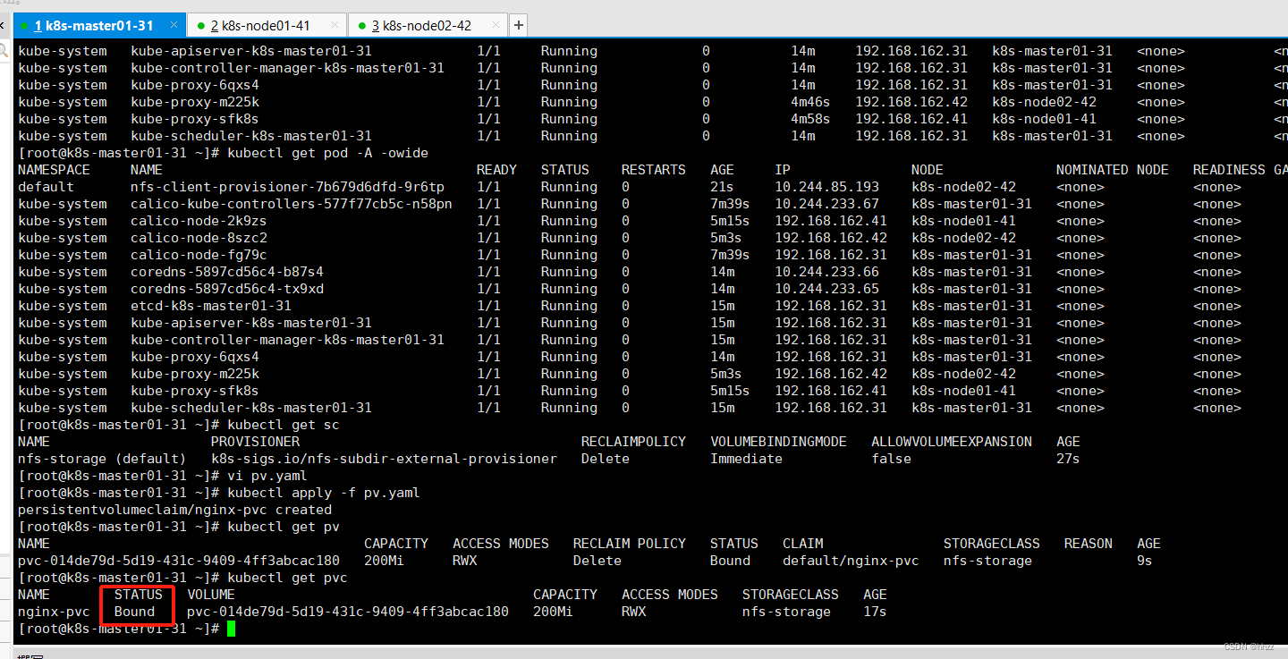Close the k8s-node02-42 session tab
This screenshot has width=1288, height=659.
tap(496, 25)
